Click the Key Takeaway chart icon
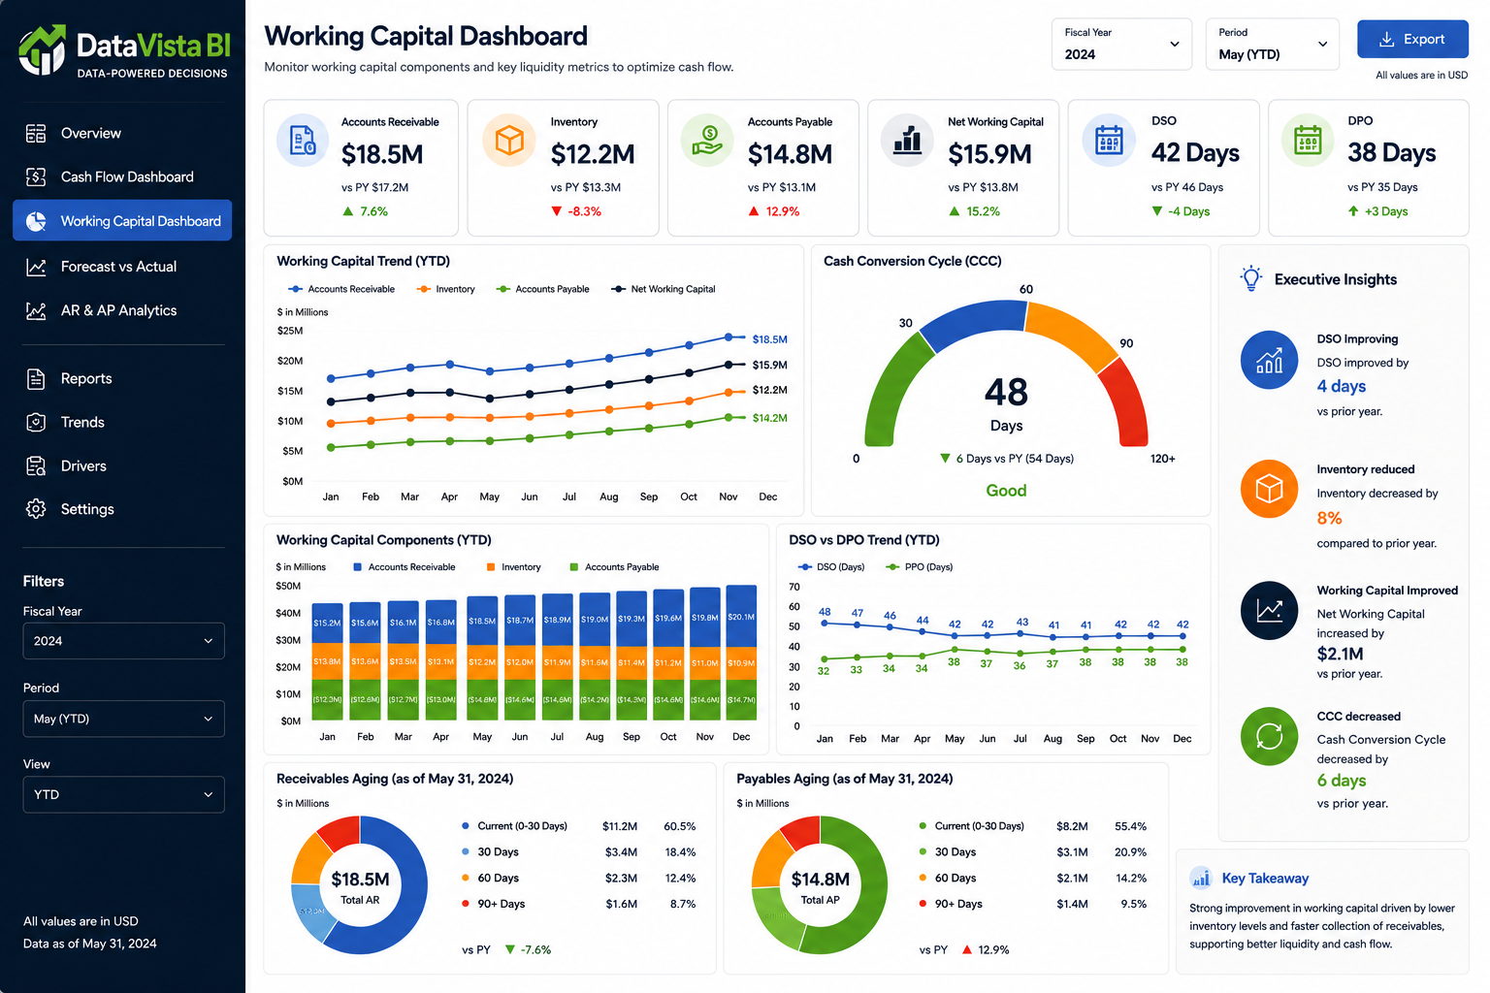This screenshot has height=993, width=1490. [x=1201, y=878]
